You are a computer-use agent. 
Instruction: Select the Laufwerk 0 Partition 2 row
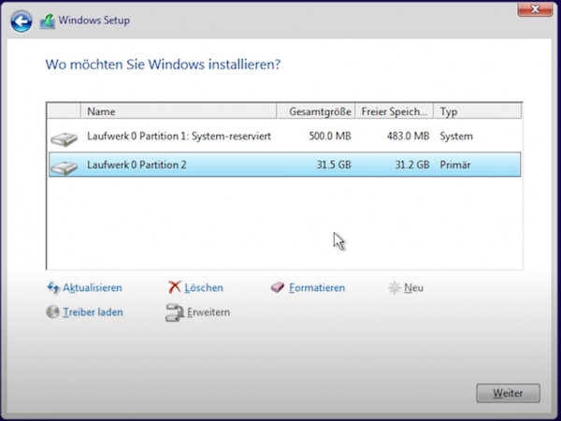tap(285, 165)
